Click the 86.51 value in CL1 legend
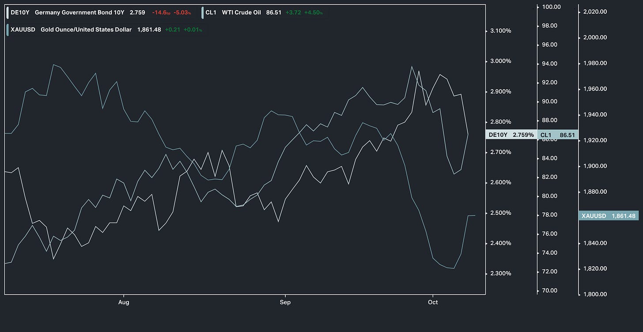 click(274, 13)
